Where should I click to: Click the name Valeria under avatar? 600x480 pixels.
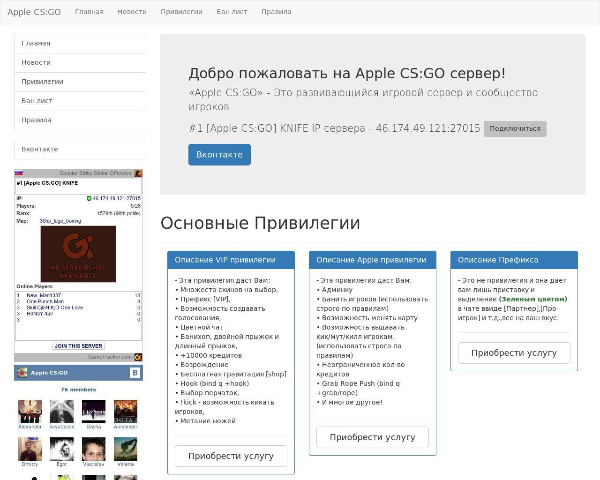click(126, 464)
